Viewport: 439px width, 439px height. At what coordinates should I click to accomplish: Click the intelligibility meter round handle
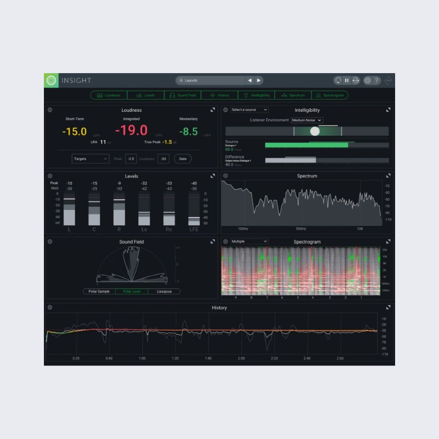coord(315,131)
